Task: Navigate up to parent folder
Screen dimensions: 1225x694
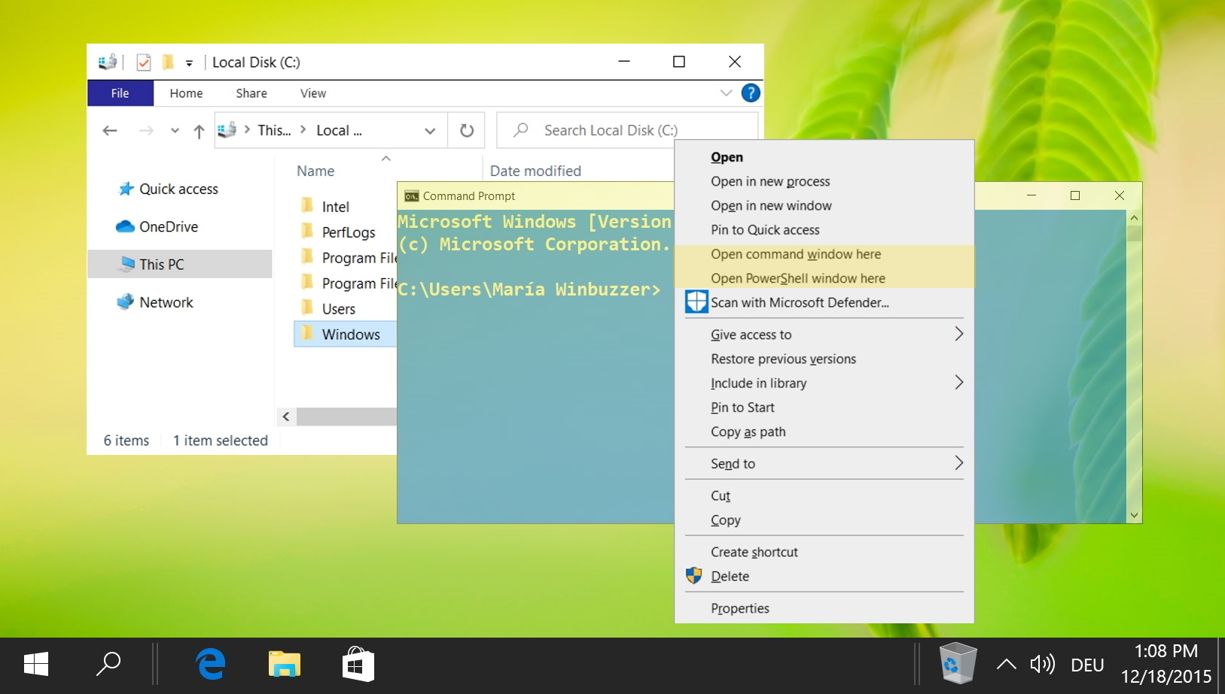Action: tap(198, 130)
